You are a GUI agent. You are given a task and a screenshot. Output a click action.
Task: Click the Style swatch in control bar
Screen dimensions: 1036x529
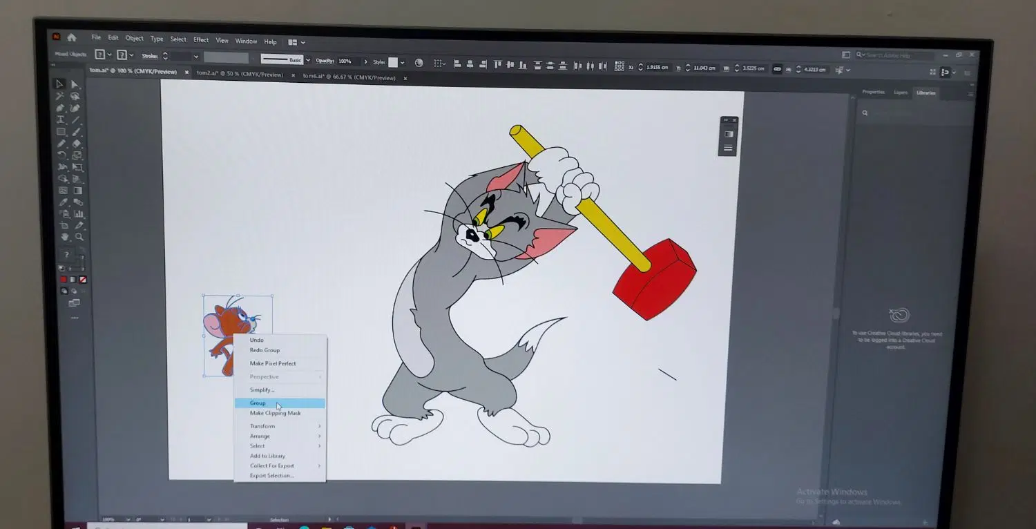(393, 62)
